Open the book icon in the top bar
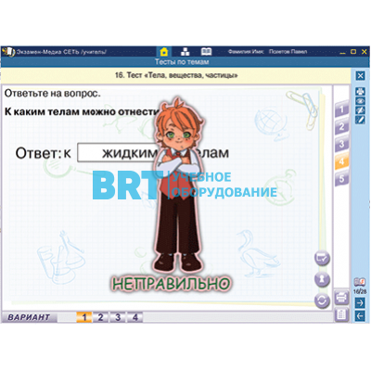The image size is (371, 371). [x=206, y=51]
